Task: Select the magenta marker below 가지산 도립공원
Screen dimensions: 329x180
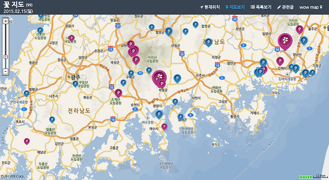Action: pos(300,29)
